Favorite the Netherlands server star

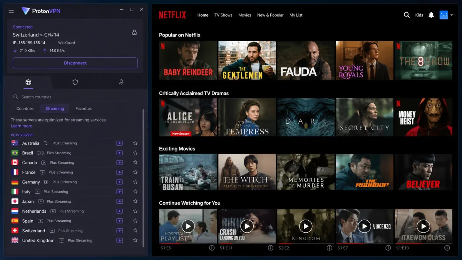click(x=135, y=211)
